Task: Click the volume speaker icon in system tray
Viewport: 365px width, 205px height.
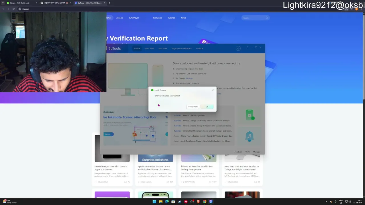Action: coord(350,202)
